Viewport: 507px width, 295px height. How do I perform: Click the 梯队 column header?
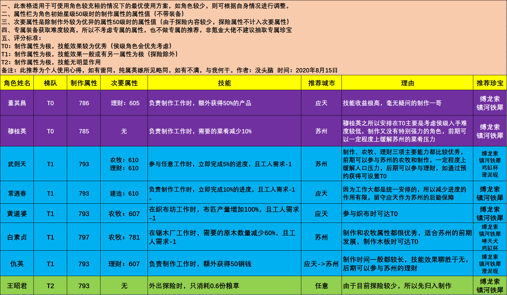(49, 83)
